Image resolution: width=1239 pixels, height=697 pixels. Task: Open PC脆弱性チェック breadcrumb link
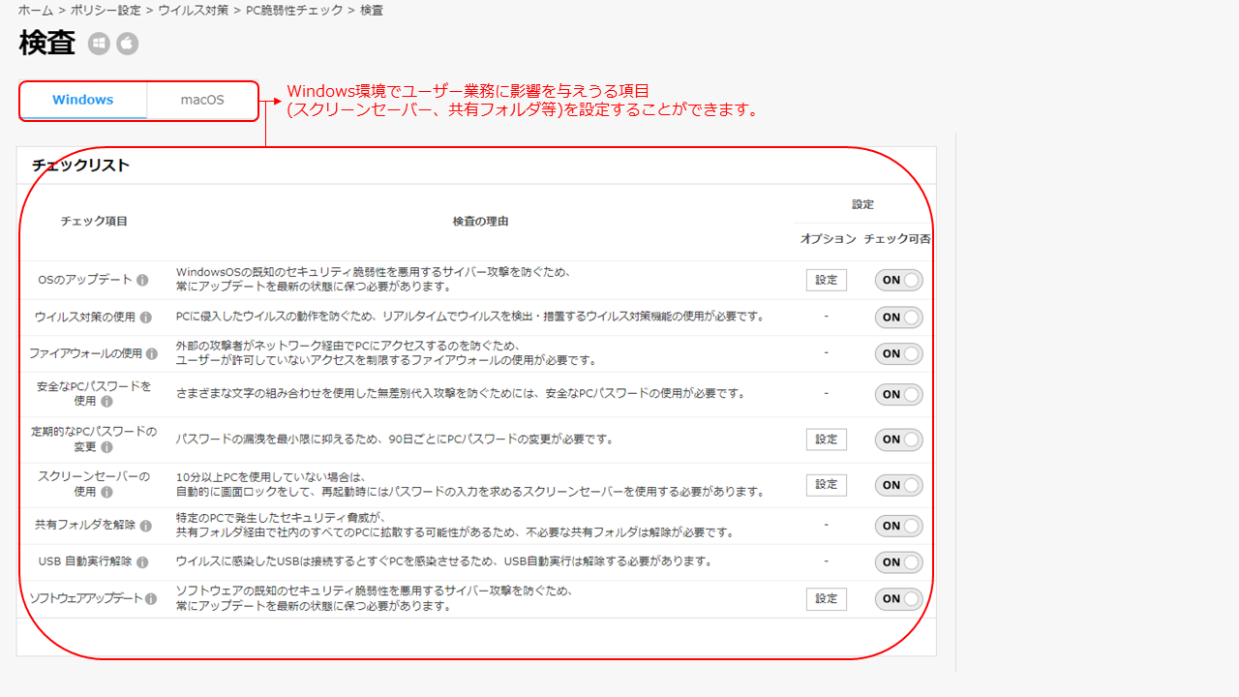[294, 11]
